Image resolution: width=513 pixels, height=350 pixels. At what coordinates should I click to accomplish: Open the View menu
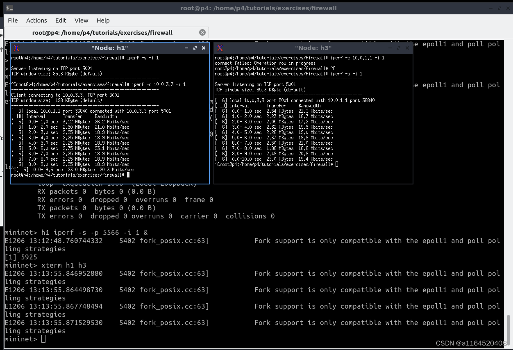pos(81,20)
